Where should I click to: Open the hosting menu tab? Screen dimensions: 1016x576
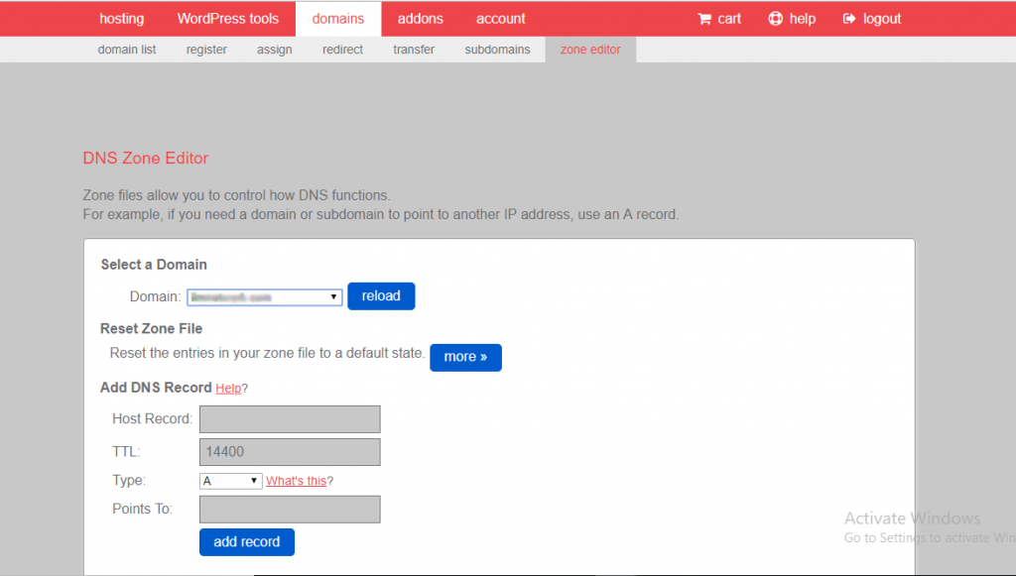click(121, 19)
